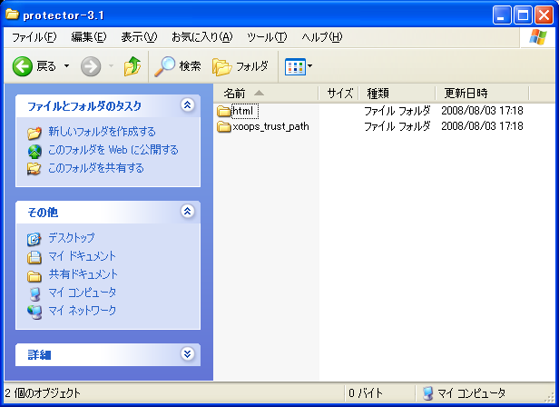This screenshot has width=559, height=407.
Task: Click the html row date 2008/08/03 17:18
Action: coord(482,111)
